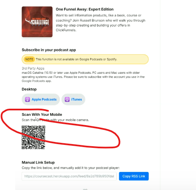Click the Copy the link below instruction text
This screenshot has width=196, height=190.
coord(71,168)
